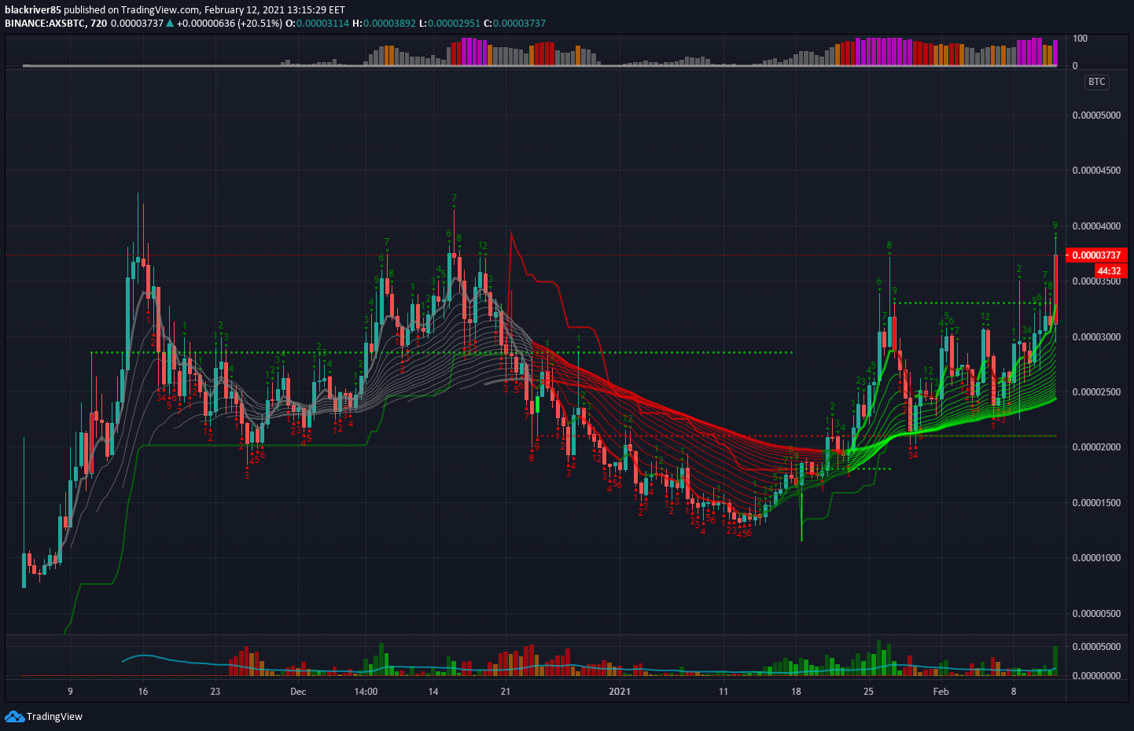Click the volume pane scale label 0.00000000

[1097, 676]
